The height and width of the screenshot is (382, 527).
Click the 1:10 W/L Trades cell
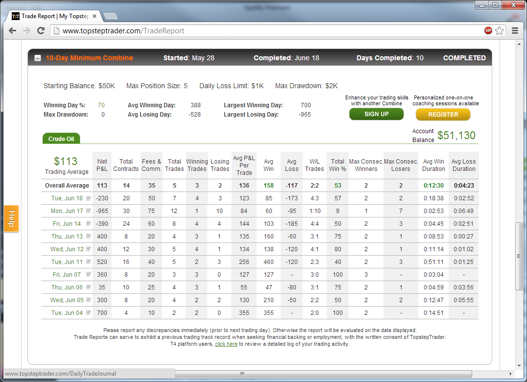tap(314, 211)
